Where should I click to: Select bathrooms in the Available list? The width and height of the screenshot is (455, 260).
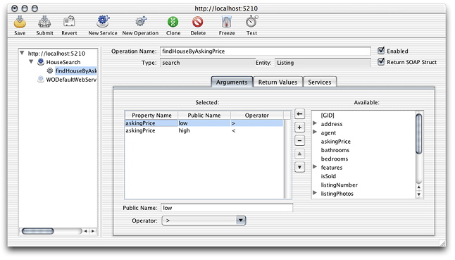335,150
